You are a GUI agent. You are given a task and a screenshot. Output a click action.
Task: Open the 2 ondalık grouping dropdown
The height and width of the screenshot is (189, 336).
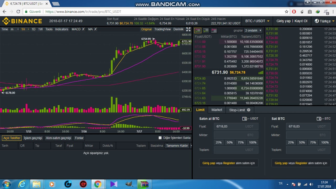[x=253, y=30]
